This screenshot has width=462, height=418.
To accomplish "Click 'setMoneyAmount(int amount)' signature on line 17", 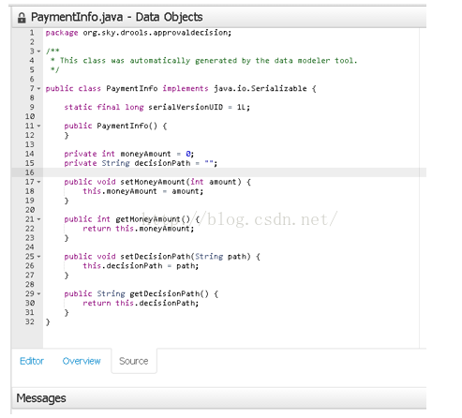I will 181,182.
